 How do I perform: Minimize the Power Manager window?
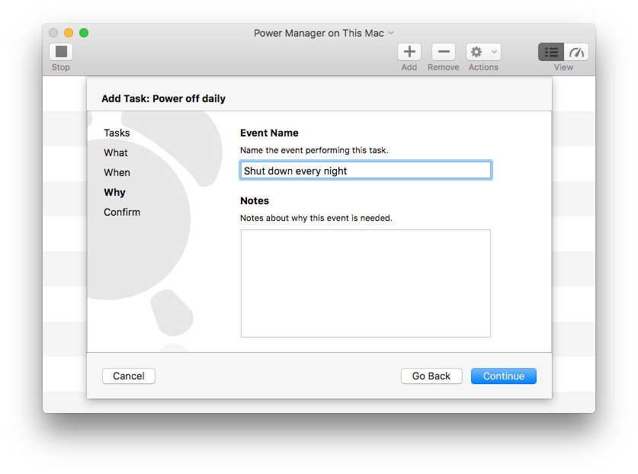(x=69, y=33)
